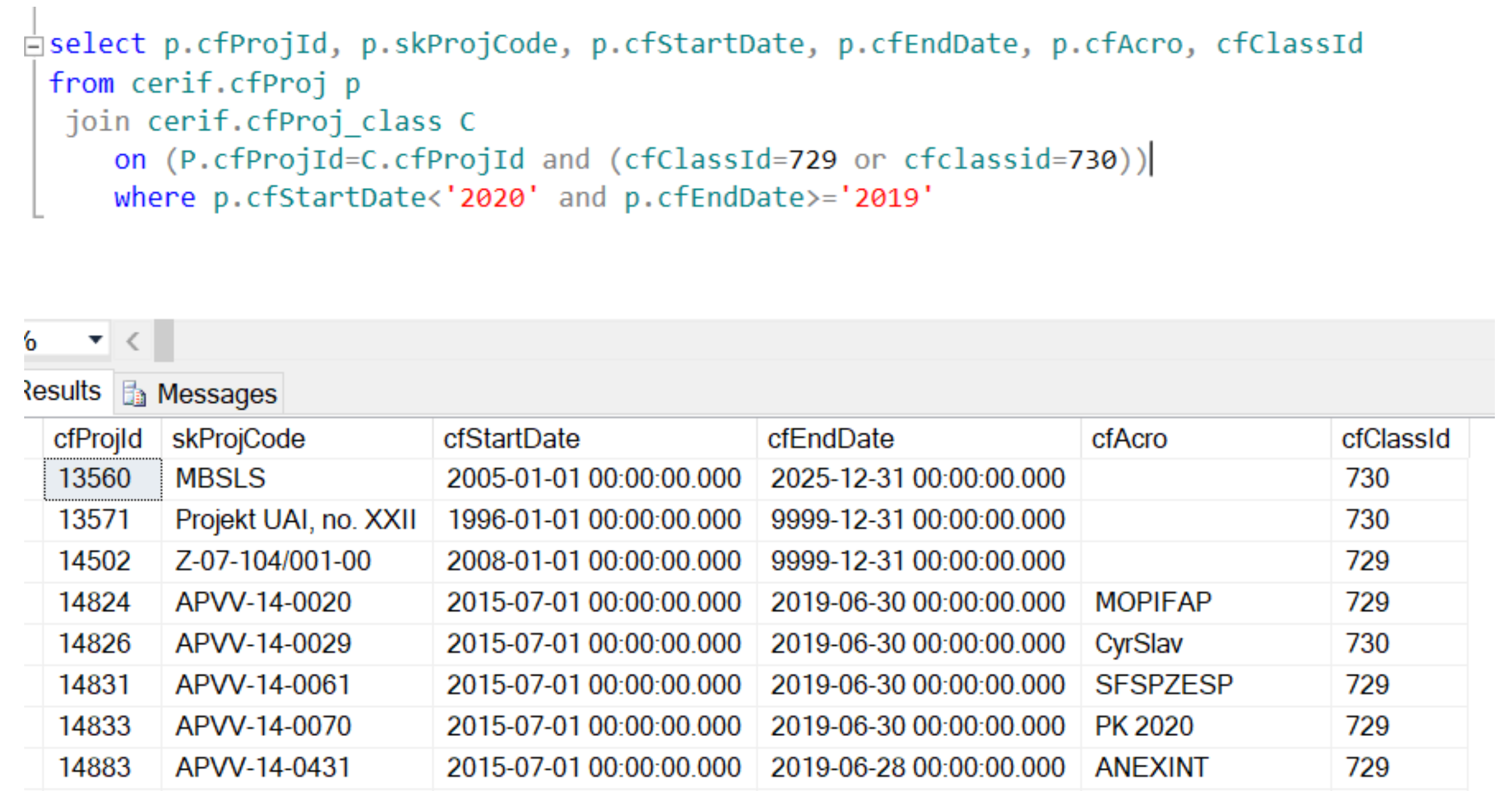Image resolution: width=1505 pixels, height=791 pixels.
Task: Click the horizontal scroll left arrow
Action: click(x=133, y=341)
